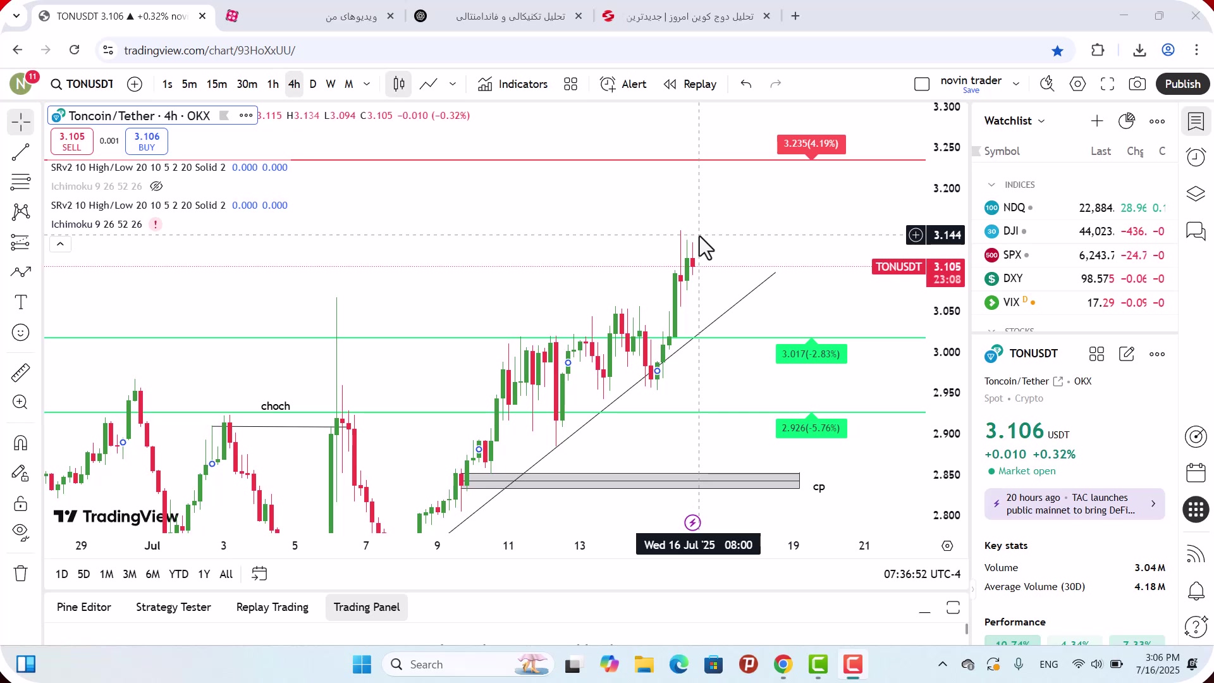The width and height of the screenshot is (1214, 683).
Task: Select the brush drawing tool
Action: point(20,273)
